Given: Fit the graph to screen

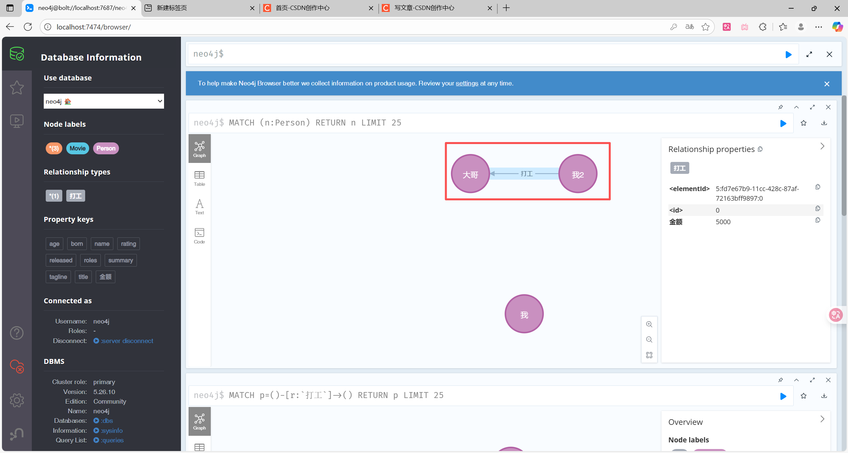Looking at the screenshot, I should (649, 355).
